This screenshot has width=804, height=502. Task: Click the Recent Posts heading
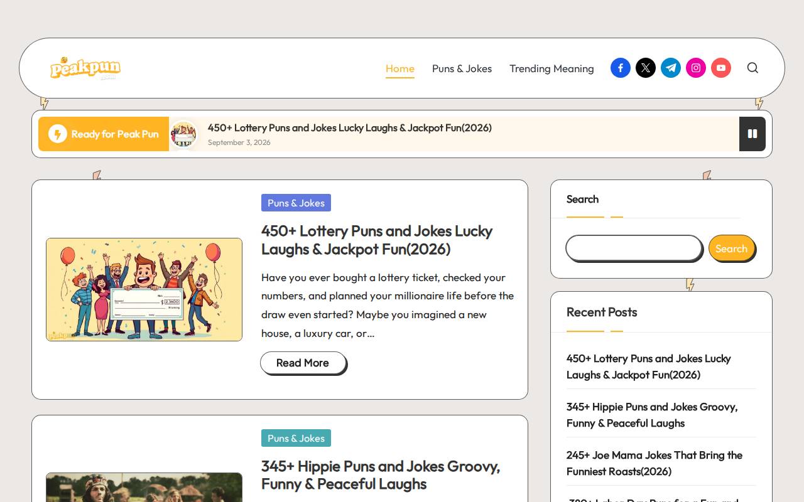tap(602, 312)
